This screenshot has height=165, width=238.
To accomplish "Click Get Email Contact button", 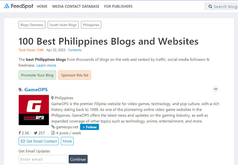I will [x=39, y=141].
